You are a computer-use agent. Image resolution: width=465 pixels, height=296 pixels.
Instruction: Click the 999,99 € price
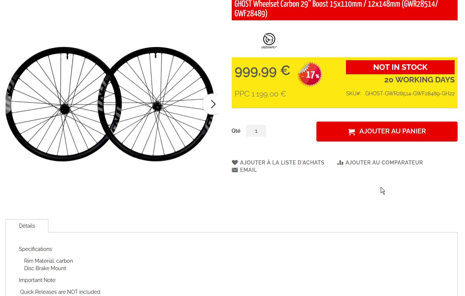coord(262,71)
